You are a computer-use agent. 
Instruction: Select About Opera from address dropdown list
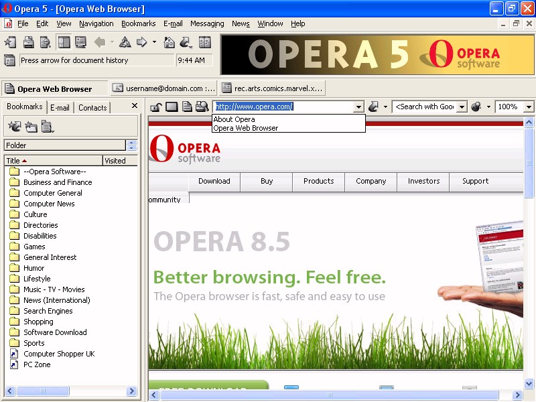pyautogui.click(x=289, y=119)
